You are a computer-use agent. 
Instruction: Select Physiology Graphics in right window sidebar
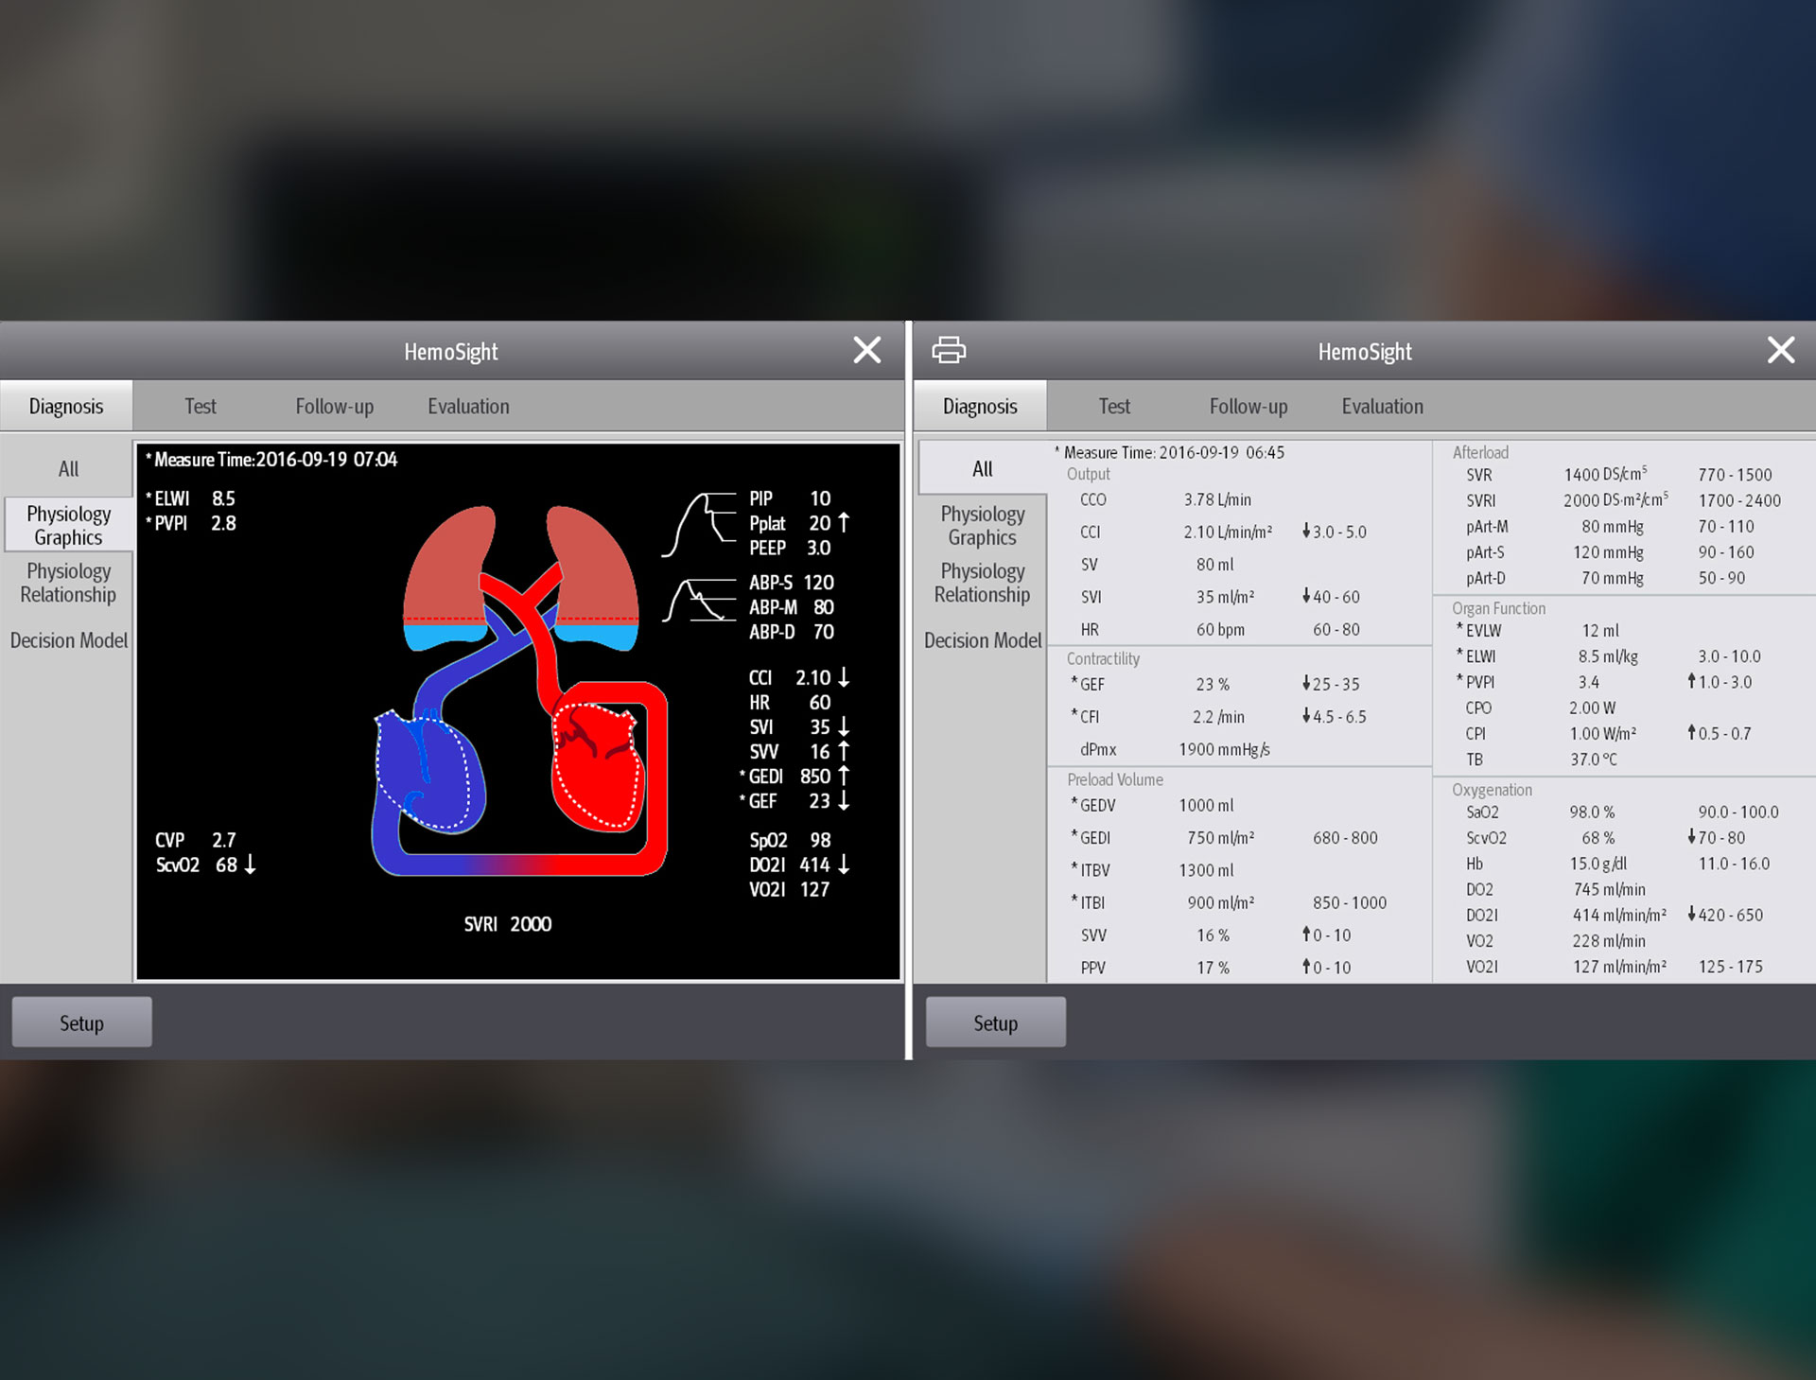pos(982,525)
